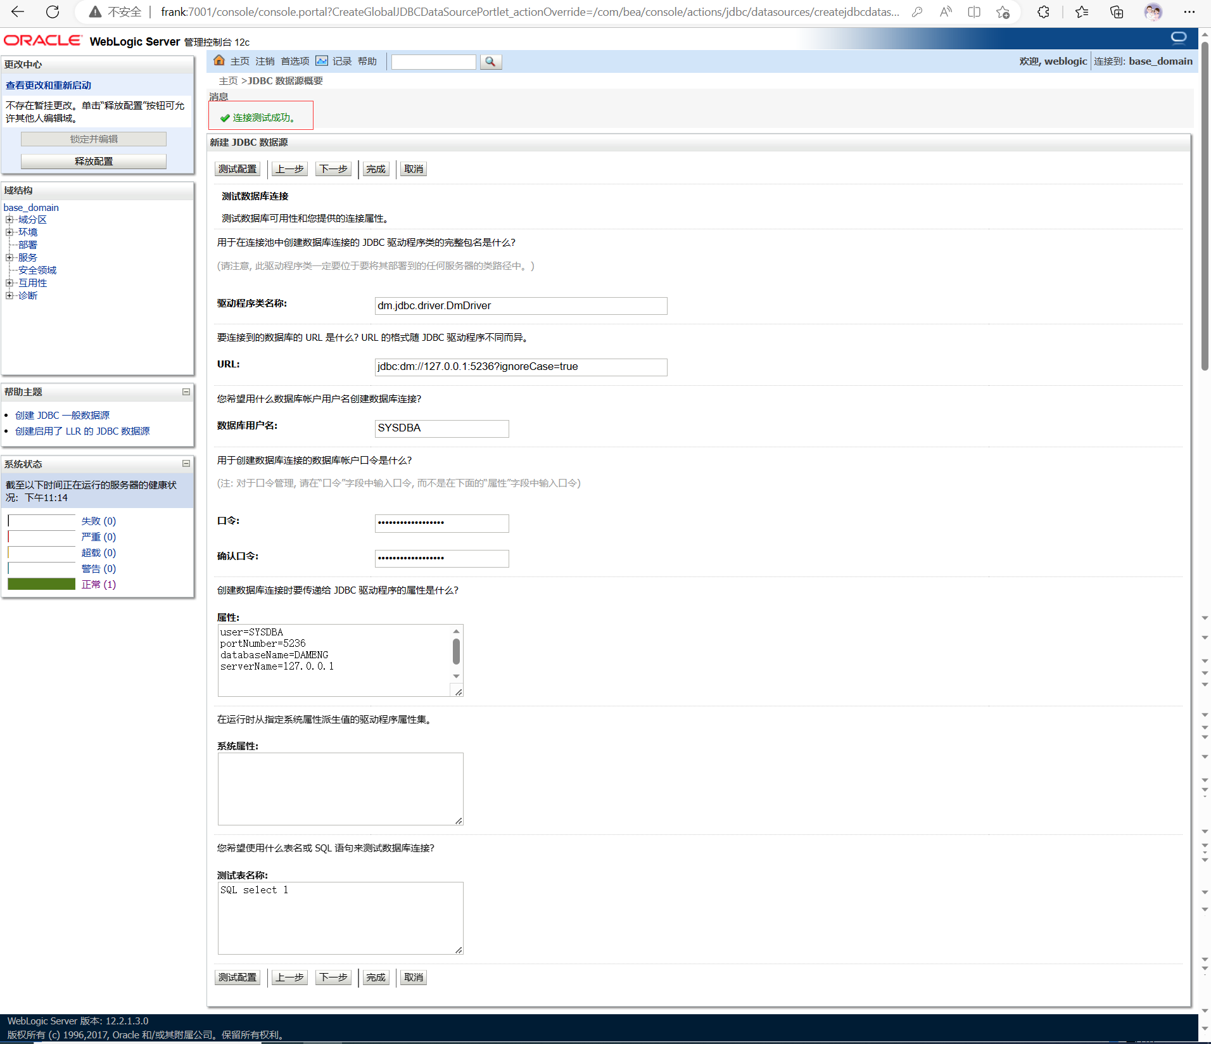The height and width of the screenshot is (1044, 1211).
Task: Add page to favorites star icon
Action: 1003,12
